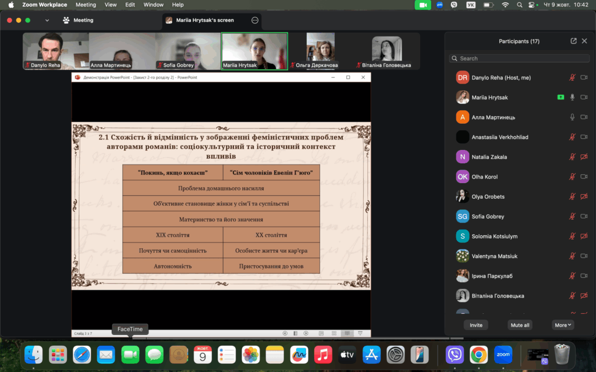Viewport: 596px width, 372px height.
Task: Open Viber from the Dock
Action: [455, 354]
